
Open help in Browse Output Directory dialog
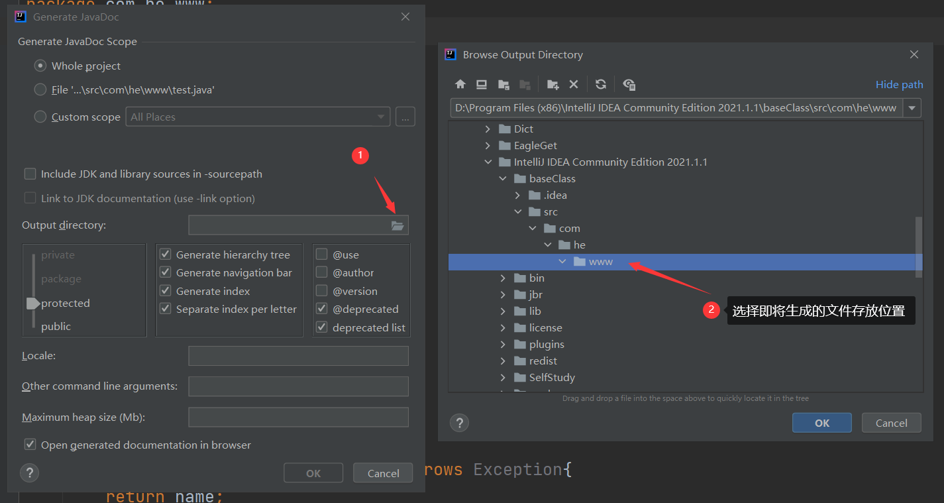pyautogui.click(x=460, y=423)
